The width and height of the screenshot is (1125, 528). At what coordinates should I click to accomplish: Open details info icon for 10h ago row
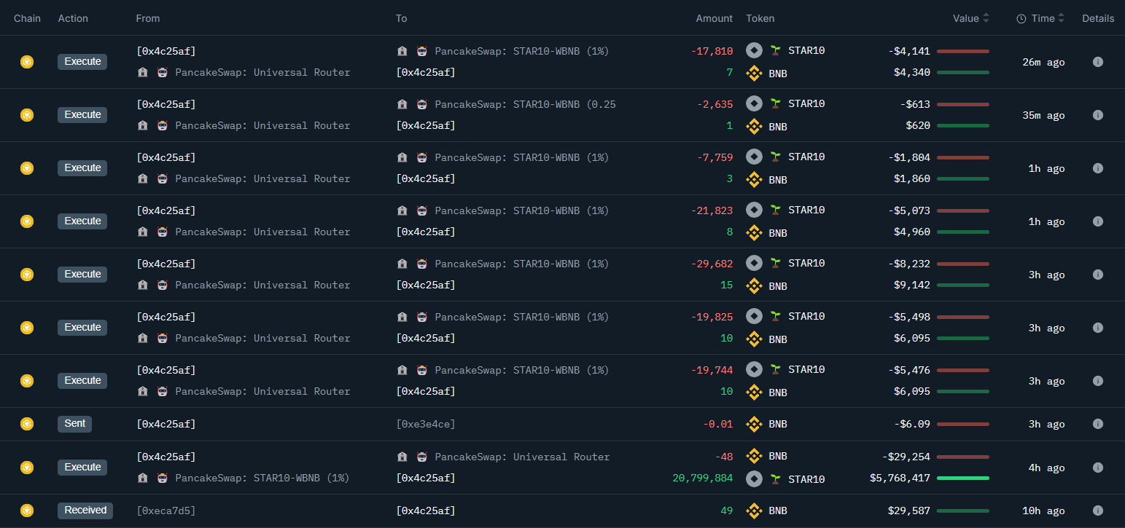click(x=1098, y=511)
